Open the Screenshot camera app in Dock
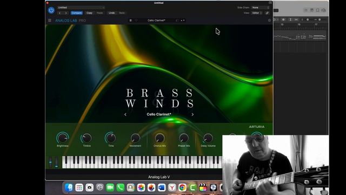The height and width of the screenshot is (195, 346). (x=89, y=187)
